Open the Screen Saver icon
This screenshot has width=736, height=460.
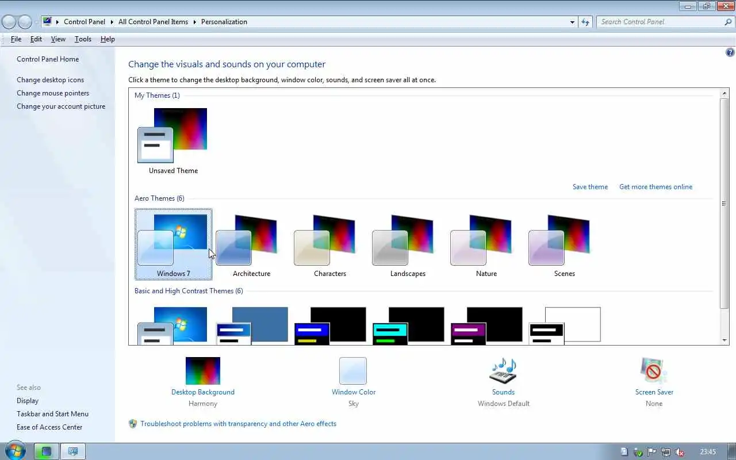pyautogui.click(x=654, y=371)
